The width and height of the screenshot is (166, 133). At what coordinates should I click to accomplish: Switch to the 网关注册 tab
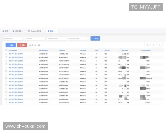[18, 31]
